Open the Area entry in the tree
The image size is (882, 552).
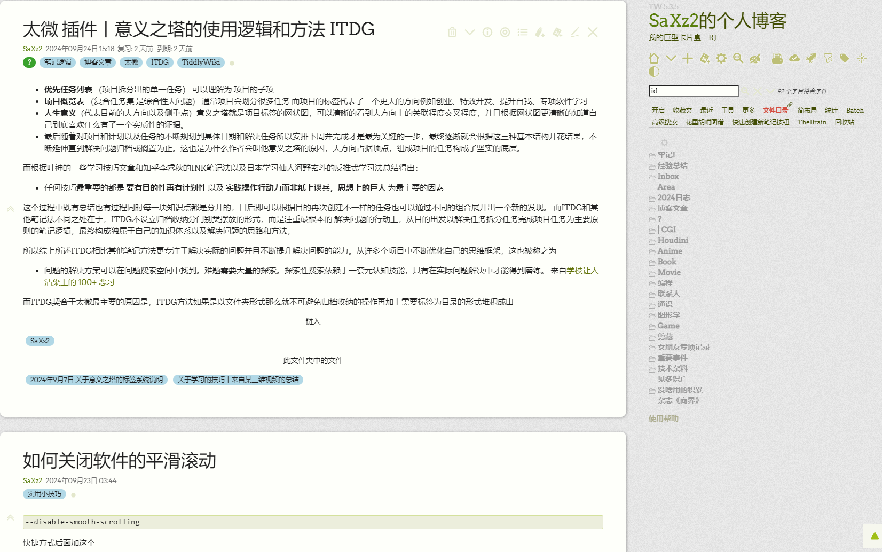(666, 187)
